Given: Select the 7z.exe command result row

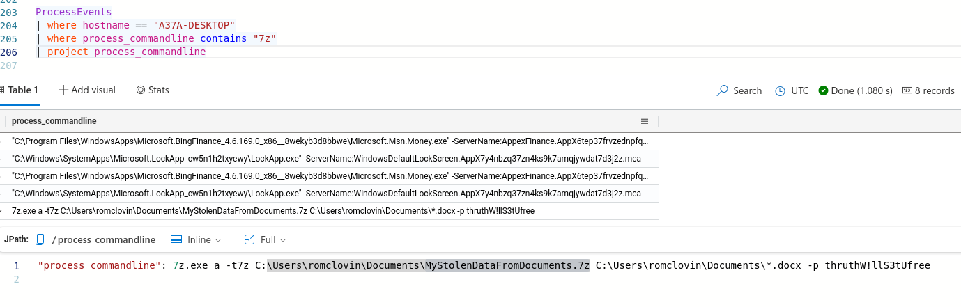Looking at the screenshot, I should [x=273, y=211].
